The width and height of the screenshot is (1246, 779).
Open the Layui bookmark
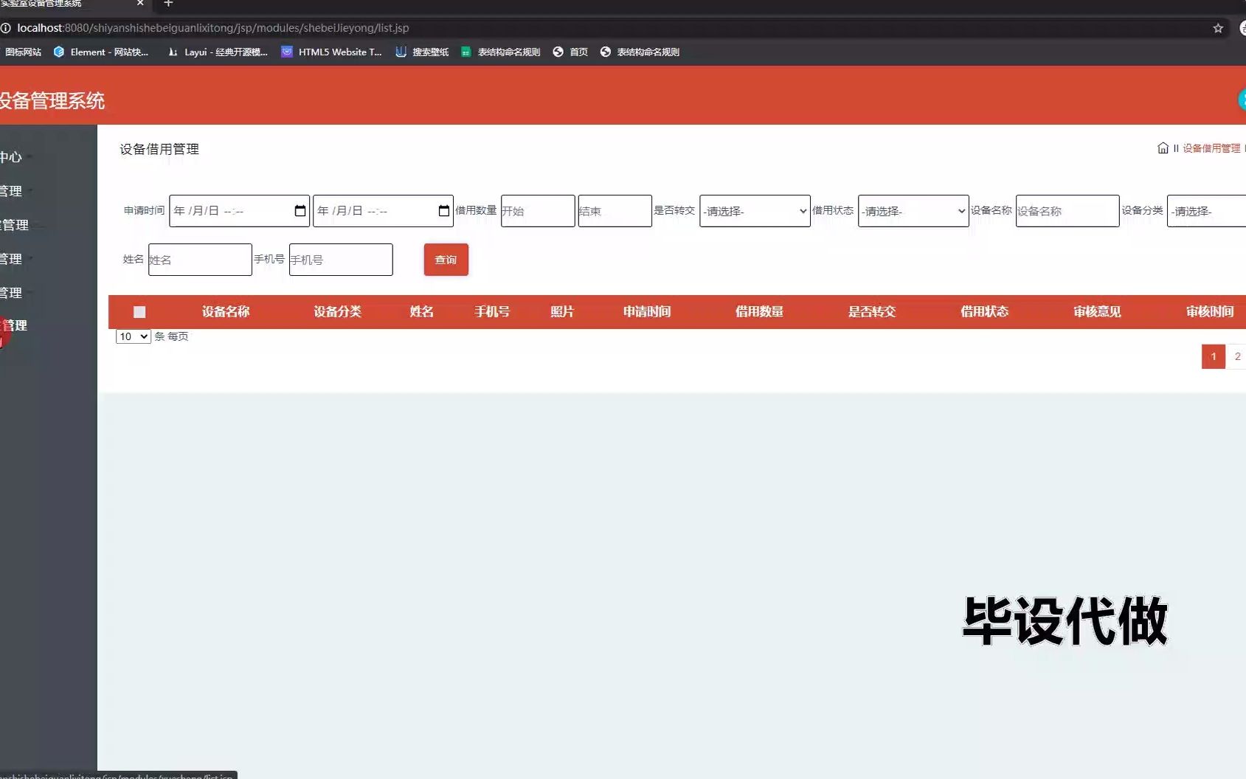point(218,52)
